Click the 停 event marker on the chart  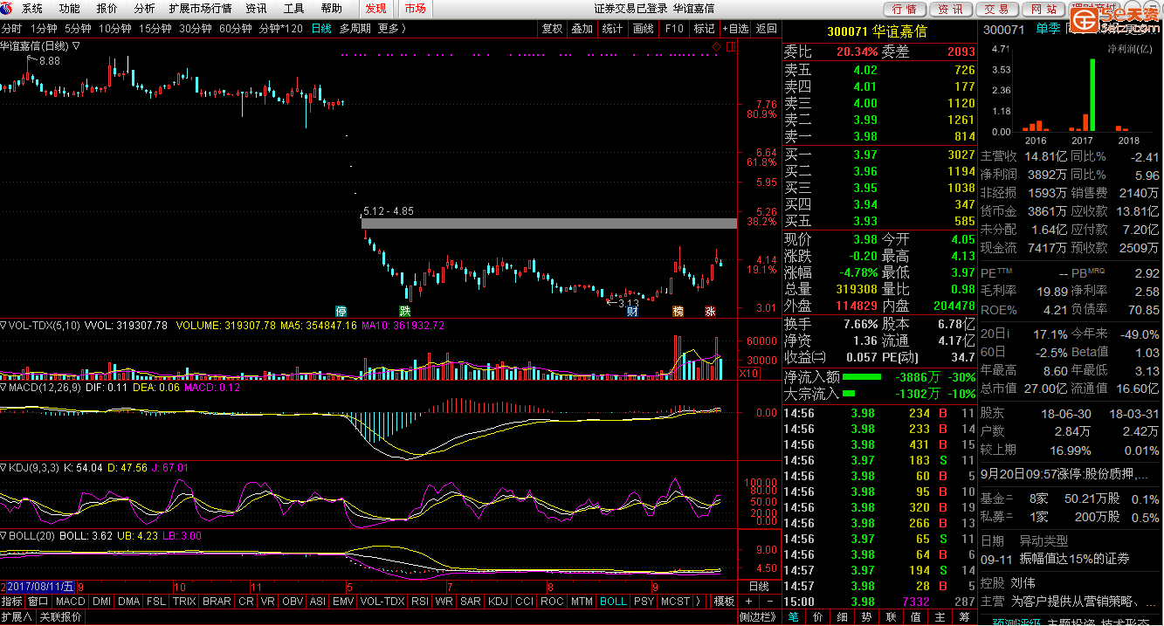tap(341, 311)
